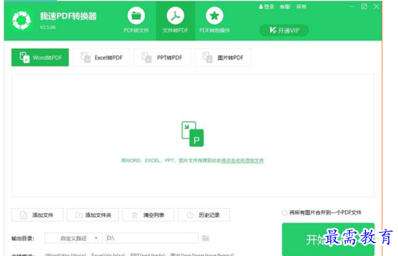Click the folder icon above PDF转文件
The width and height of the screenshot is (398, 256).
coord(136,16)
